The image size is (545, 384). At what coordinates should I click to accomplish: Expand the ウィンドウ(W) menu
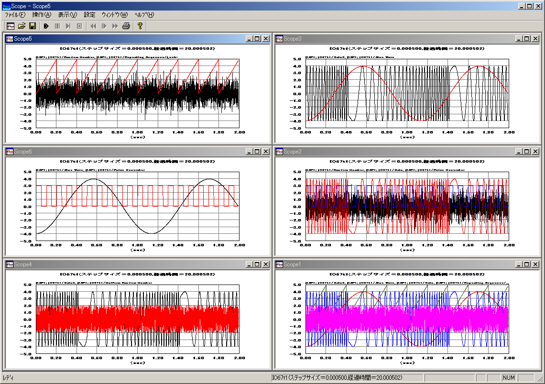tap(115, 15)
